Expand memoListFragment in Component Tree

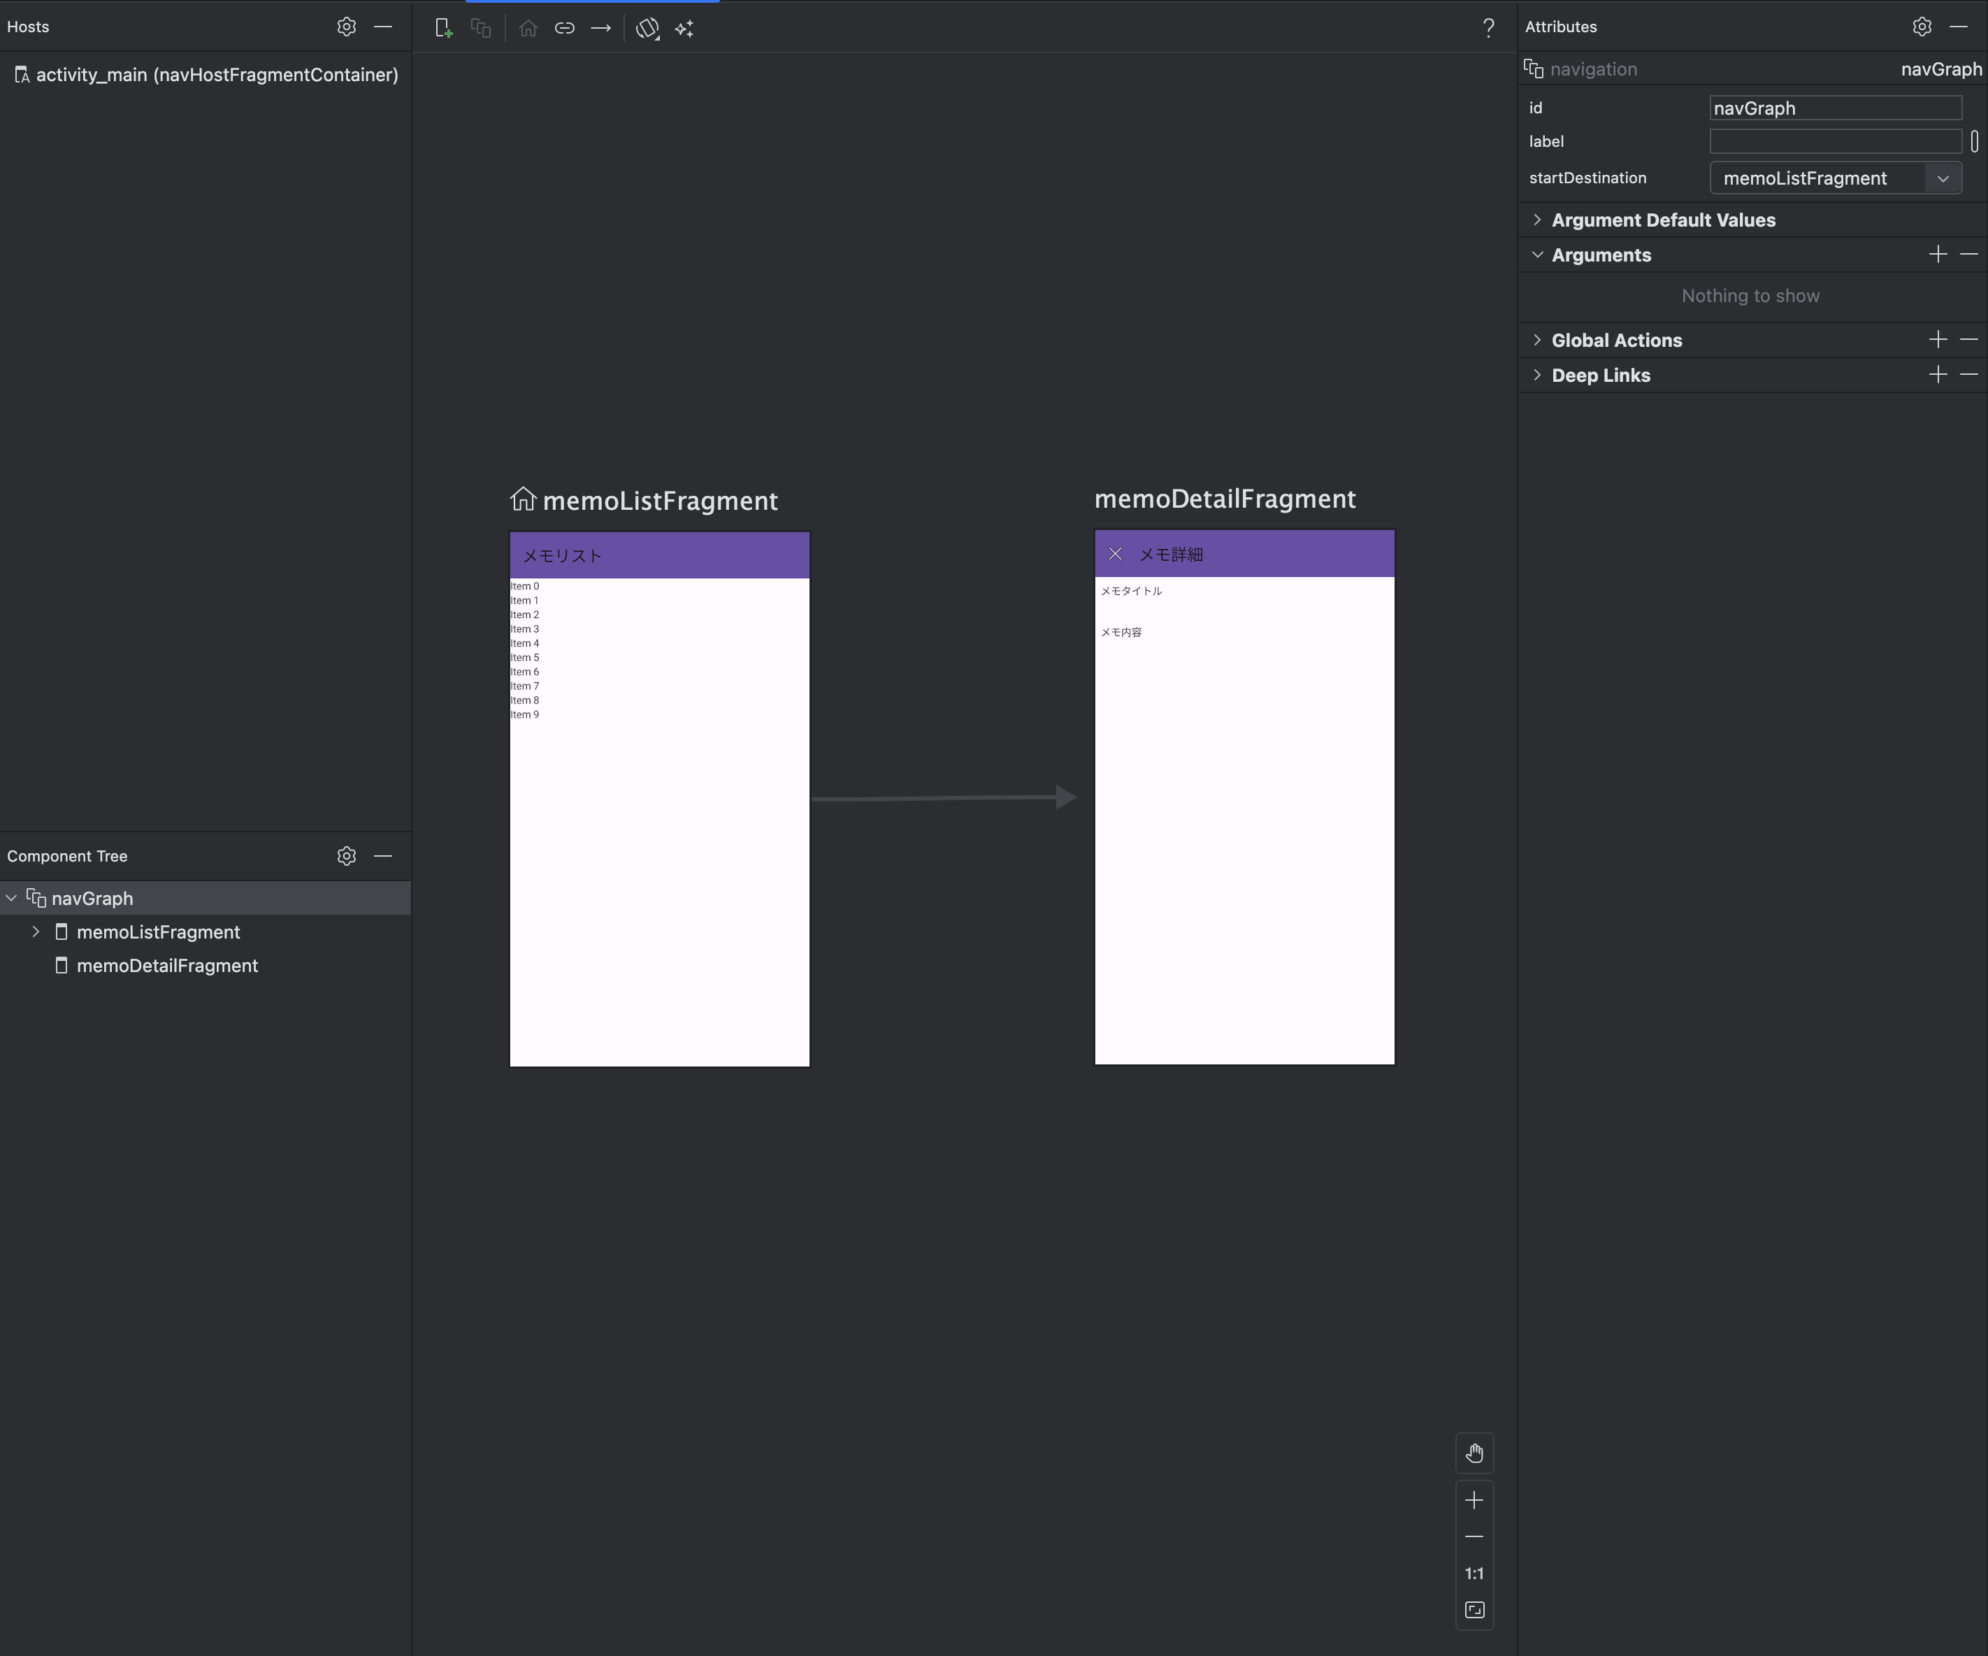pos(36,931)
